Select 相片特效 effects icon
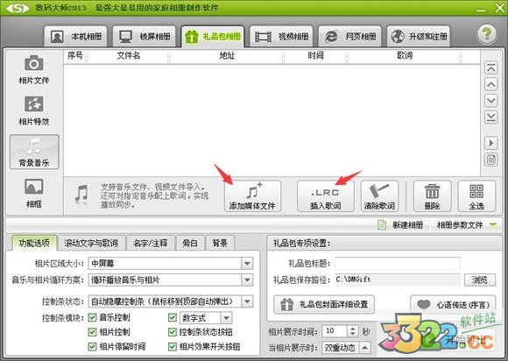Viewport: 508px width, 361px height. tap(33, 104)
